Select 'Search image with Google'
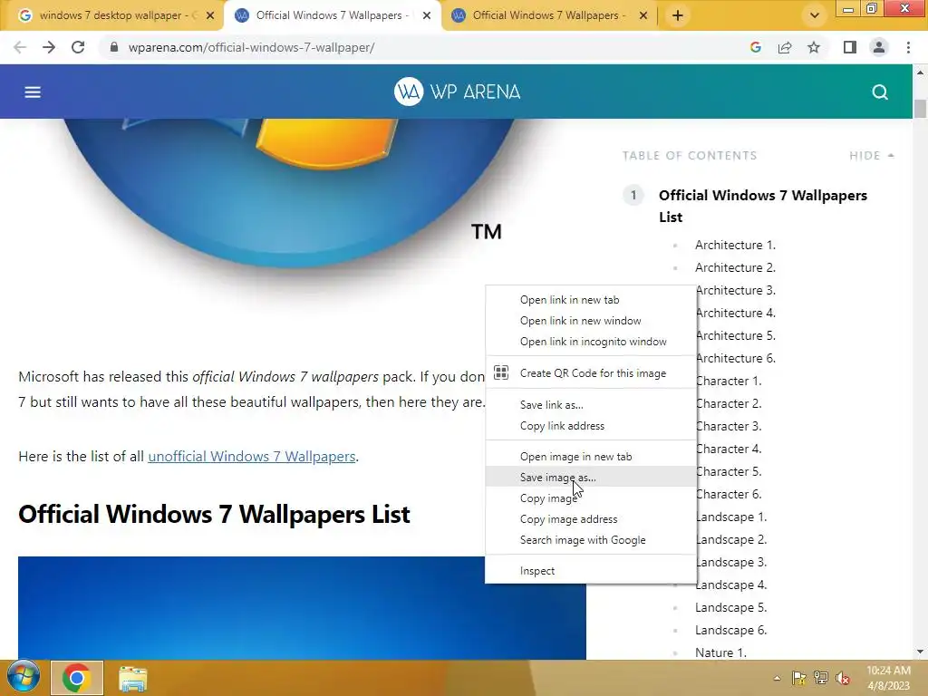 pyautogui.click(x=591, y=540)
